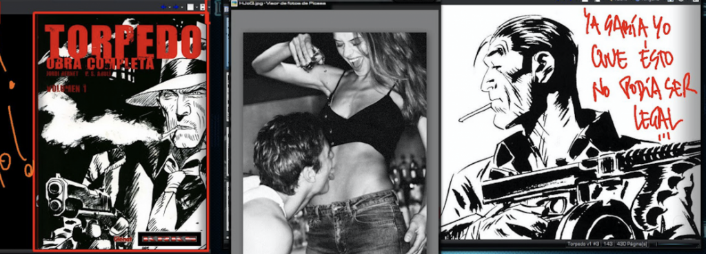
Task: Click the 430 Página(s) page count label
Action: [x=632, y=244]
